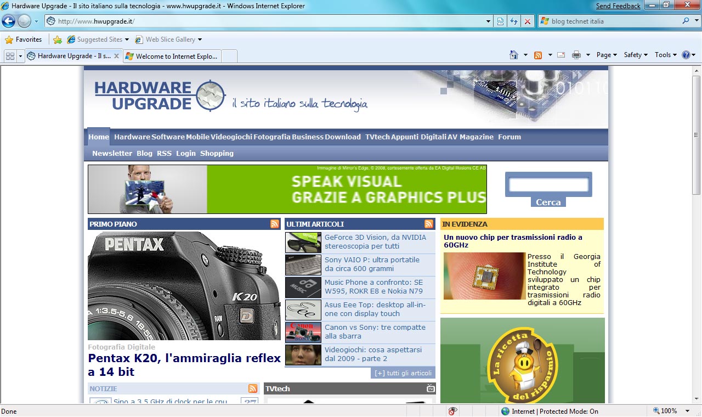This screenshot has height=417, width=702.
Task: Open Canon vs Sony article link
Action: click(375, 331)
